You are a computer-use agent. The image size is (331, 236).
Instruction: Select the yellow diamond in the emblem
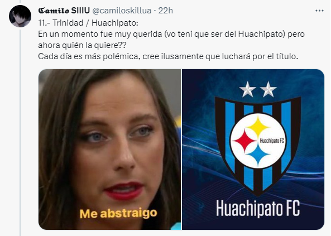258,127
